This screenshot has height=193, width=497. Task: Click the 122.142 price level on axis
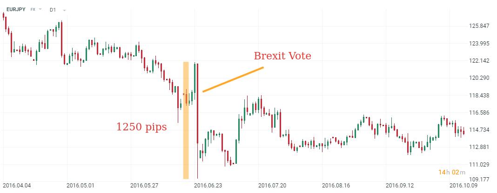click(x=478, y=61)
